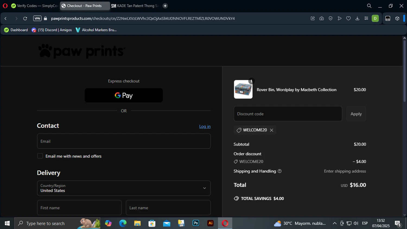
Task: Focus the Discount code field
Action: pyautogui.click(x=288, y=114)
